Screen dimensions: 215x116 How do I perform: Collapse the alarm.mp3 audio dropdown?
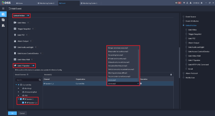click(138, 84)
